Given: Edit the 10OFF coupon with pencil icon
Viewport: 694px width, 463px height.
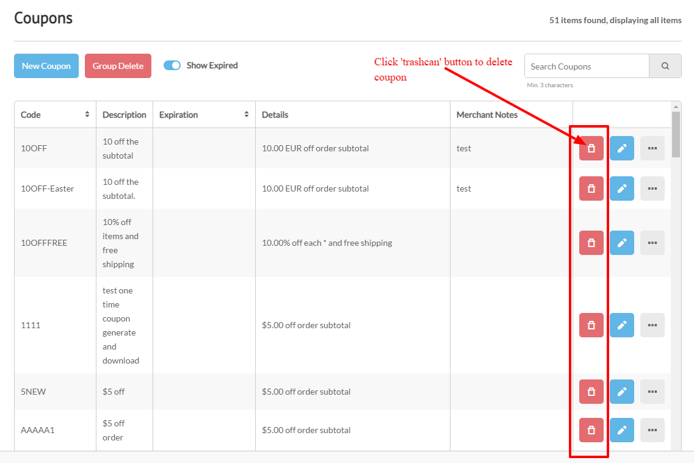Looking at the screenshot, I should (622, 148).
